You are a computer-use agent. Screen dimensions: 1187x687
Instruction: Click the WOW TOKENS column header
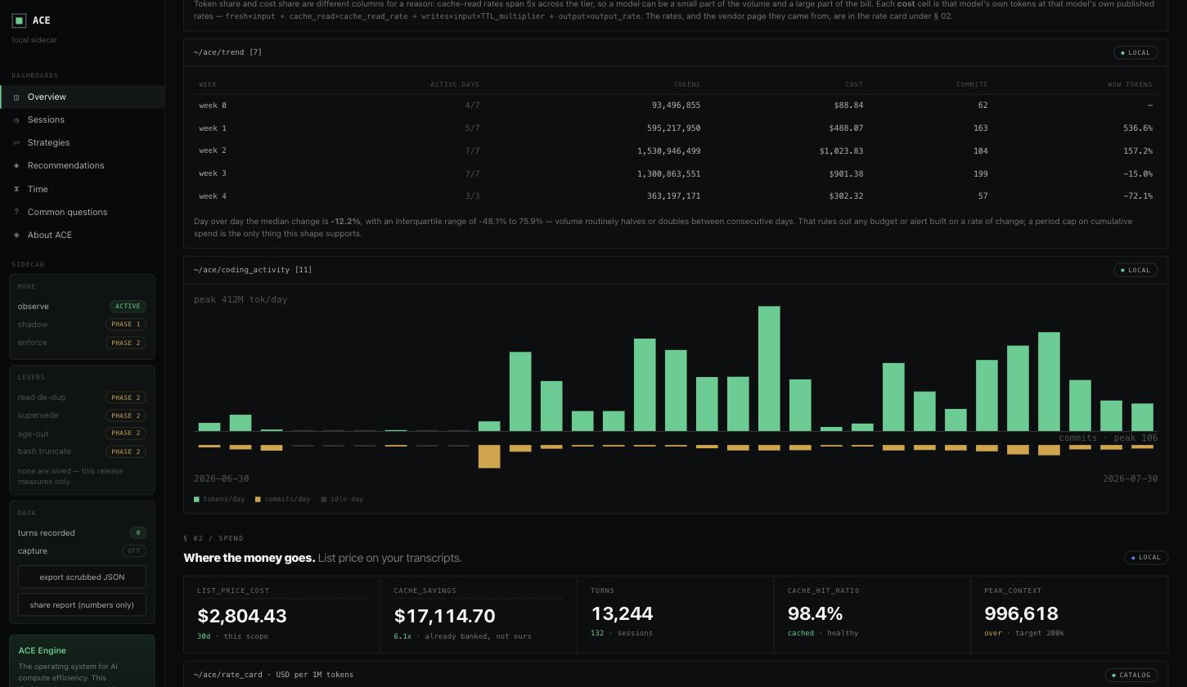tap(1130, 84)
